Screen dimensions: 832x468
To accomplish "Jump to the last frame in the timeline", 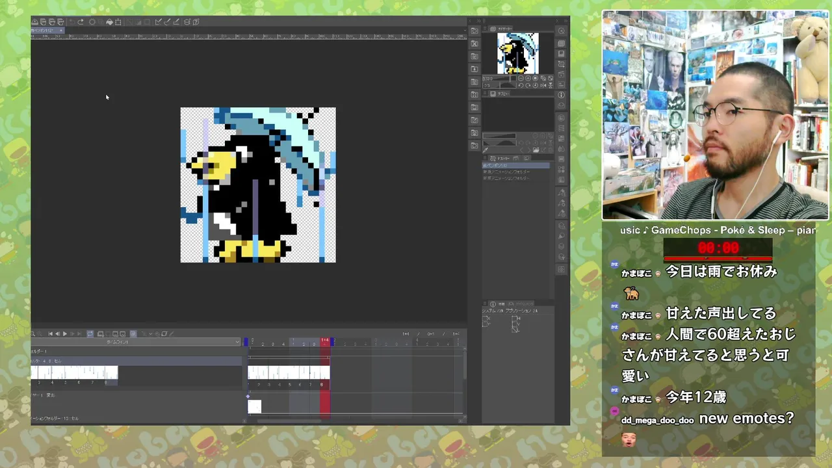I will tap(79, 334).
